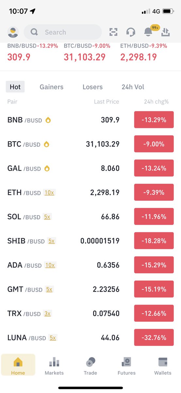Viewport: 181px width, 393px height.
Task: Tap the Home icon in bottom bar
Action: click(x=18, y=365)
